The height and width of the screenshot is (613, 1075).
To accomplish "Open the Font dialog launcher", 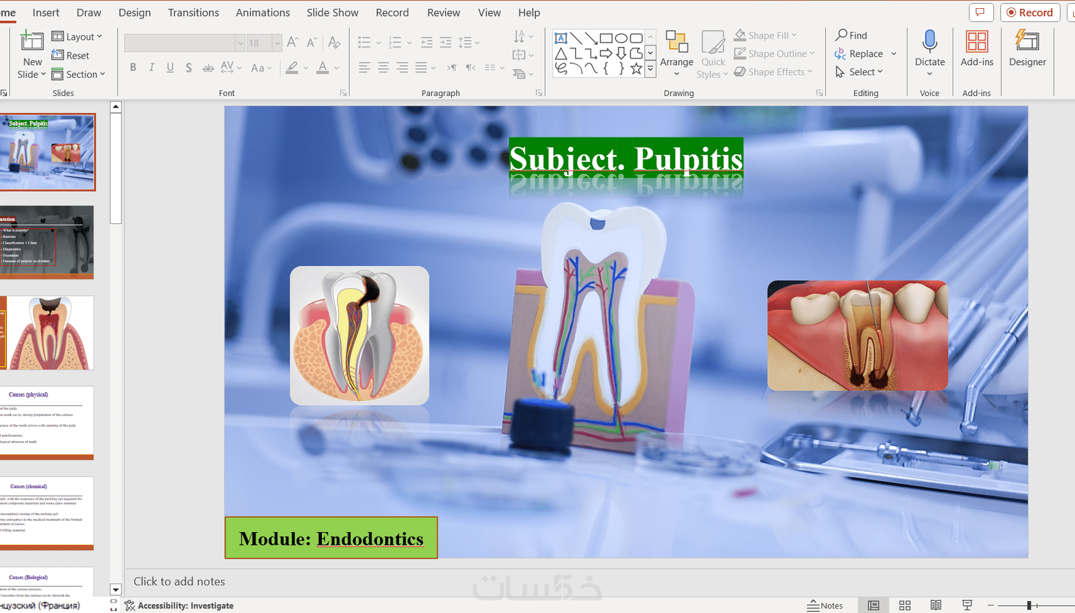I will (343, 93).
